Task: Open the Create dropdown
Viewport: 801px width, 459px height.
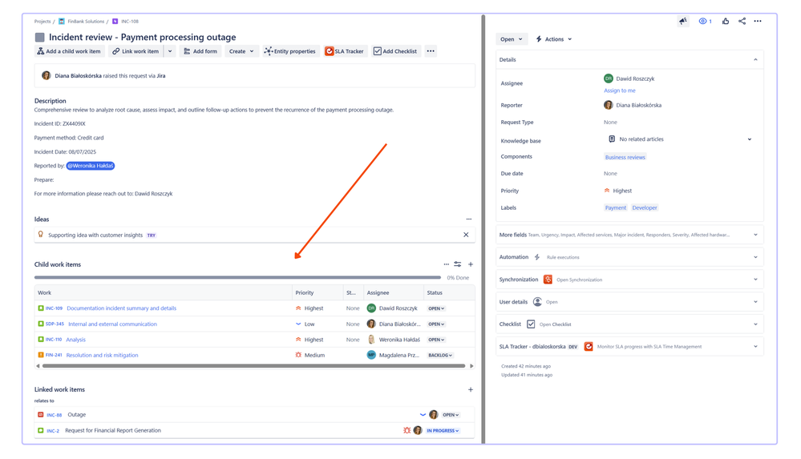Action: pos(241,51)
